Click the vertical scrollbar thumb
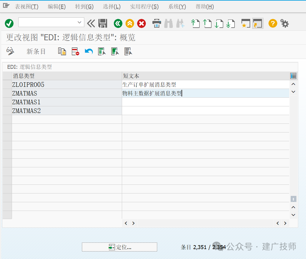Screen dimensions: 306x259 [x=293, y=199]
